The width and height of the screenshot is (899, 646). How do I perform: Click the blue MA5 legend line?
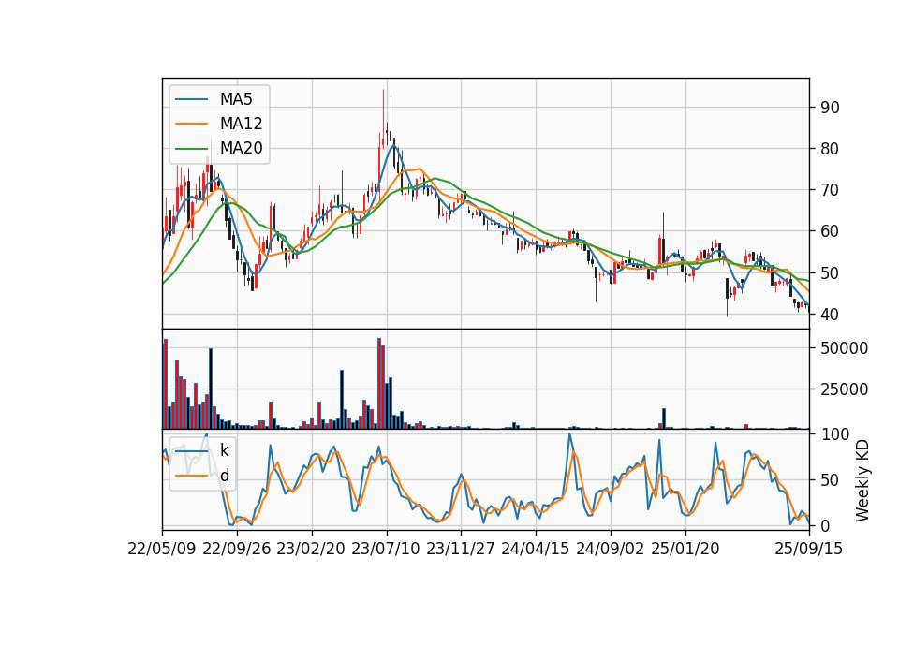(191, 99)
